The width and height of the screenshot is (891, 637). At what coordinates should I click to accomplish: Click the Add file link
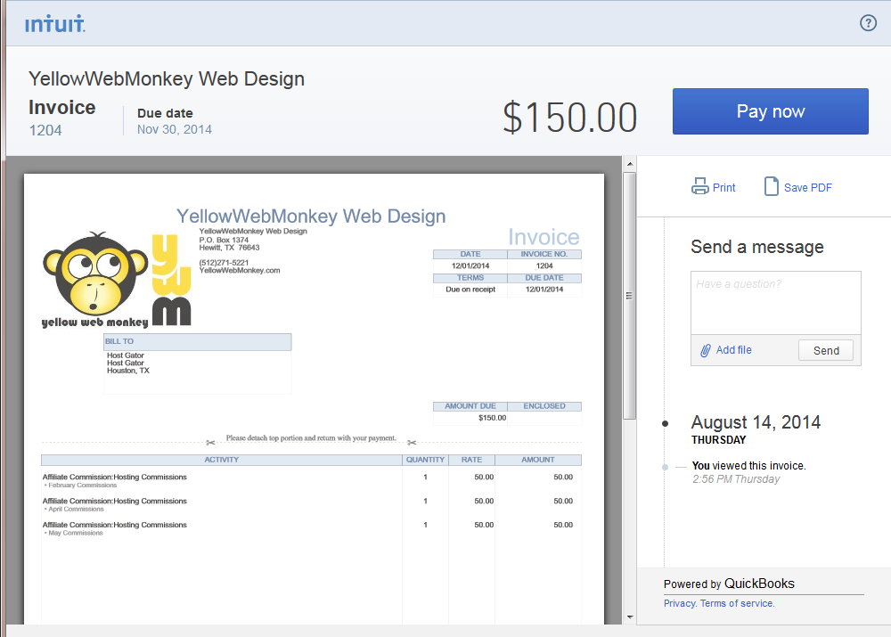coord(733,350)
